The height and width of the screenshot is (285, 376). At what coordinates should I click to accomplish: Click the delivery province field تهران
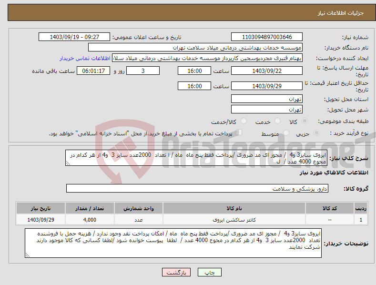click(267, 99)
